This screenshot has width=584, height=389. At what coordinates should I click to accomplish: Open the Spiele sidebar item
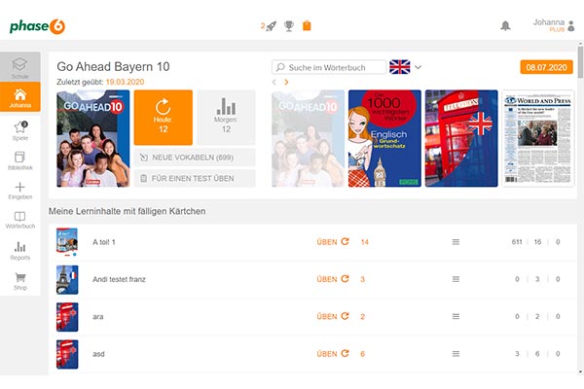[20, 129]
